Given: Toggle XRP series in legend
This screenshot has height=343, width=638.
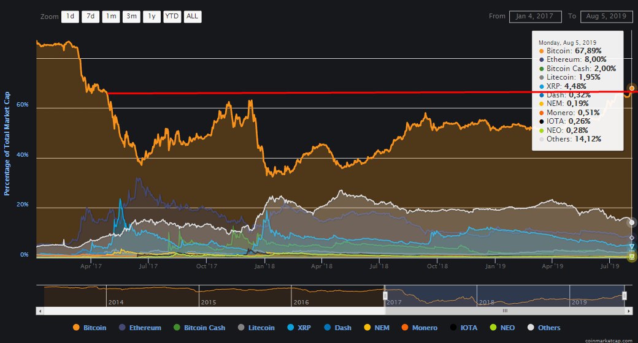Looking at the screenshot, I should (x=299, y=328).
